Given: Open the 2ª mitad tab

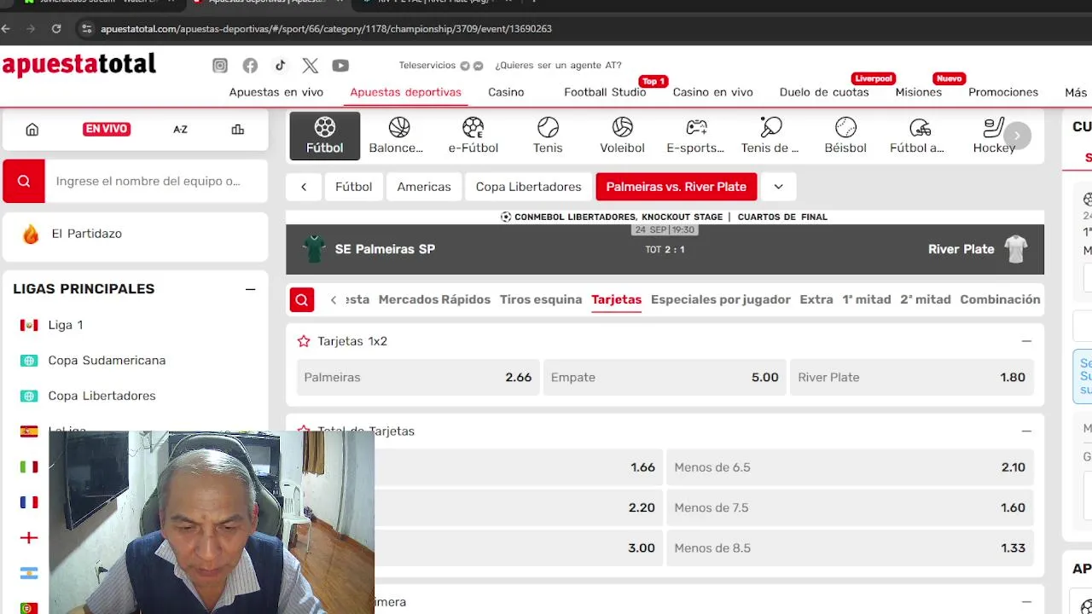Looking at the screenshot, I should click(926, 299).
